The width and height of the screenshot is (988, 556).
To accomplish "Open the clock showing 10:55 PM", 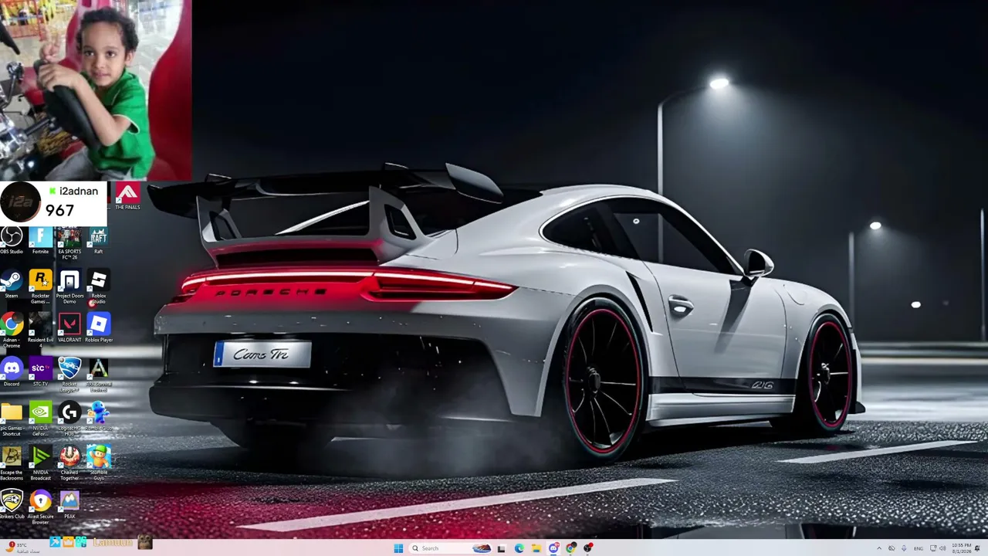I will tap(961, 548).
